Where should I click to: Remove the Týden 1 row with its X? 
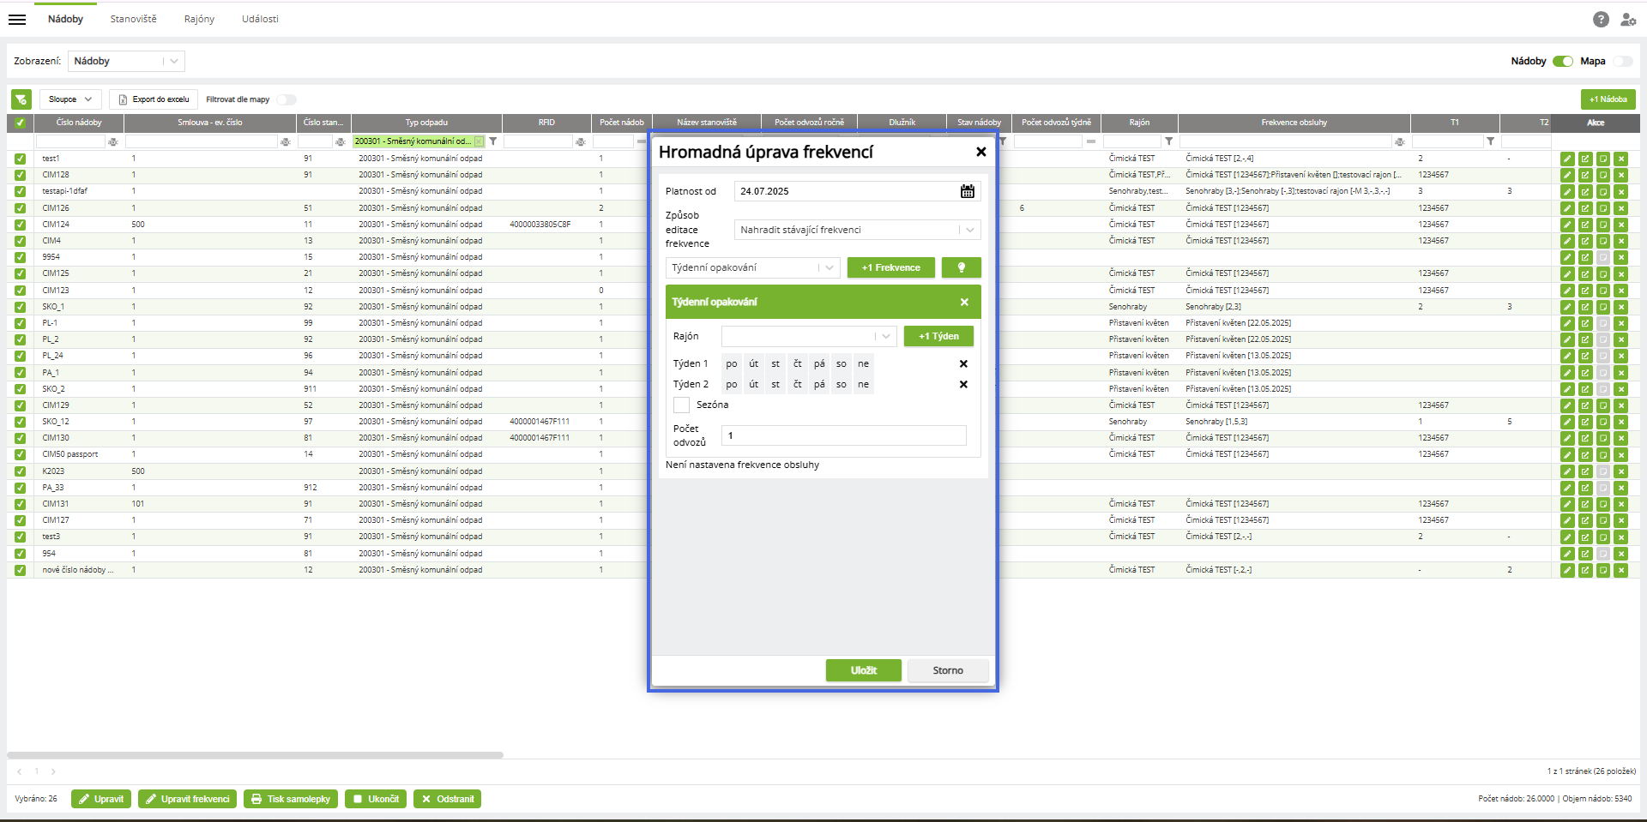pyautogui.click(x=963, y=363)
